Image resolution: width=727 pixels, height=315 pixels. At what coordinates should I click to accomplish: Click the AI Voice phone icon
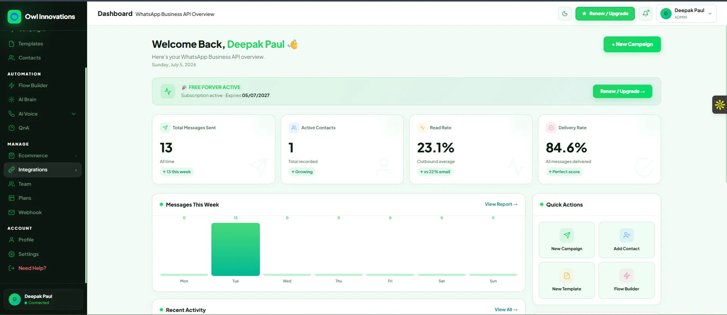click(12, 114)
